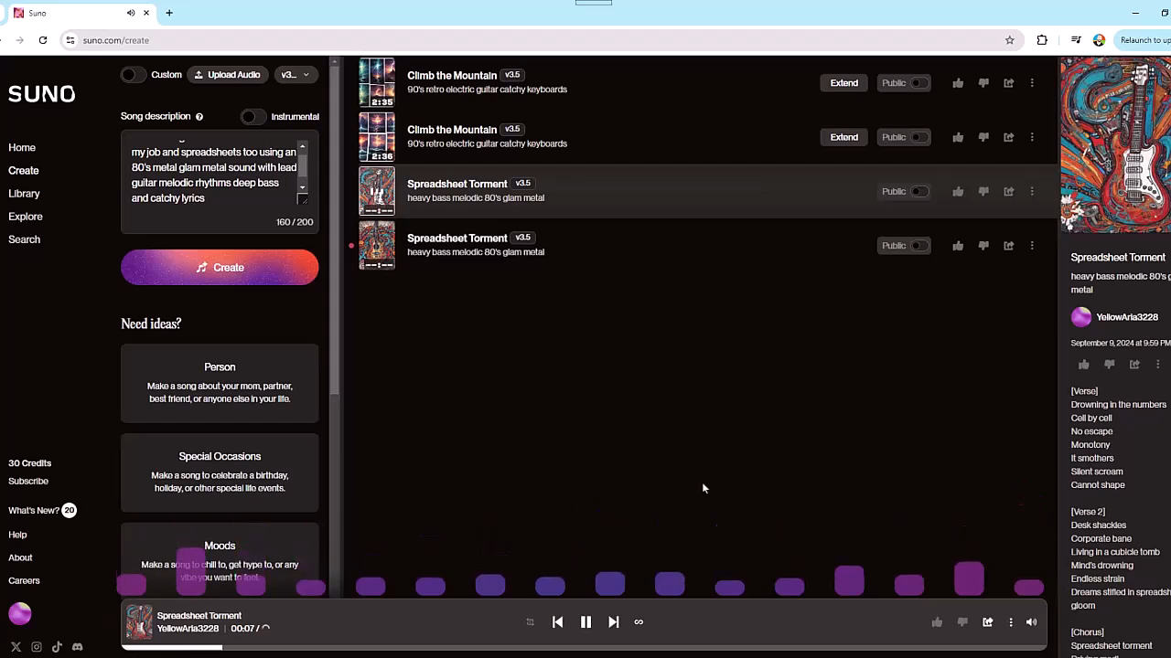Open the Song description help icon
Viewport: 1171px width, 658px height.
click(x=199, y=117)
